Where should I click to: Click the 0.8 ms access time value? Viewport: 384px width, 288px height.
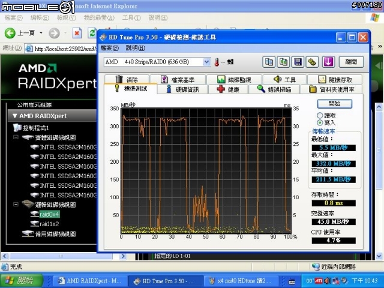[x=334, y=203]
